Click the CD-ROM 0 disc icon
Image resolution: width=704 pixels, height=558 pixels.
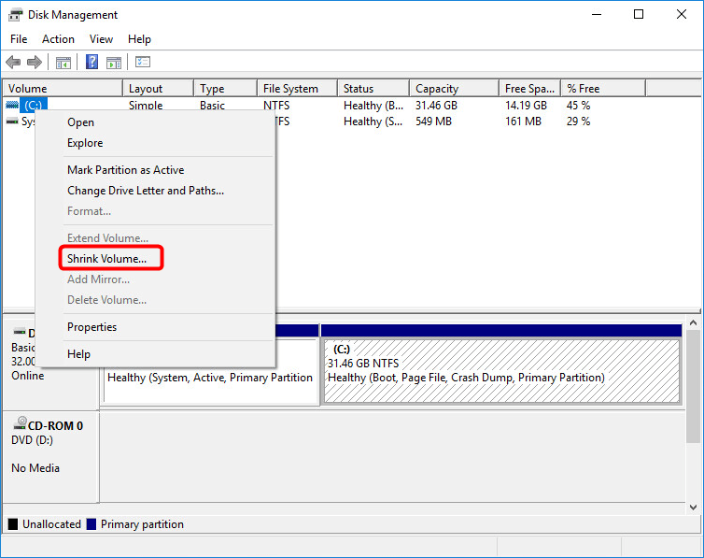click(21, 422)
